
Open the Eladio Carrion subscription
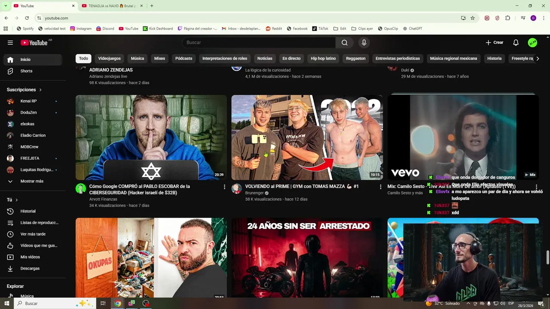tap(33, 135)
